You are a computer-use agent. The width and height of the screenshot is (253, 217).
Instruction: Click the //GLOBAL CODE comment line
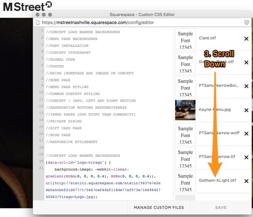pos(60,59)
